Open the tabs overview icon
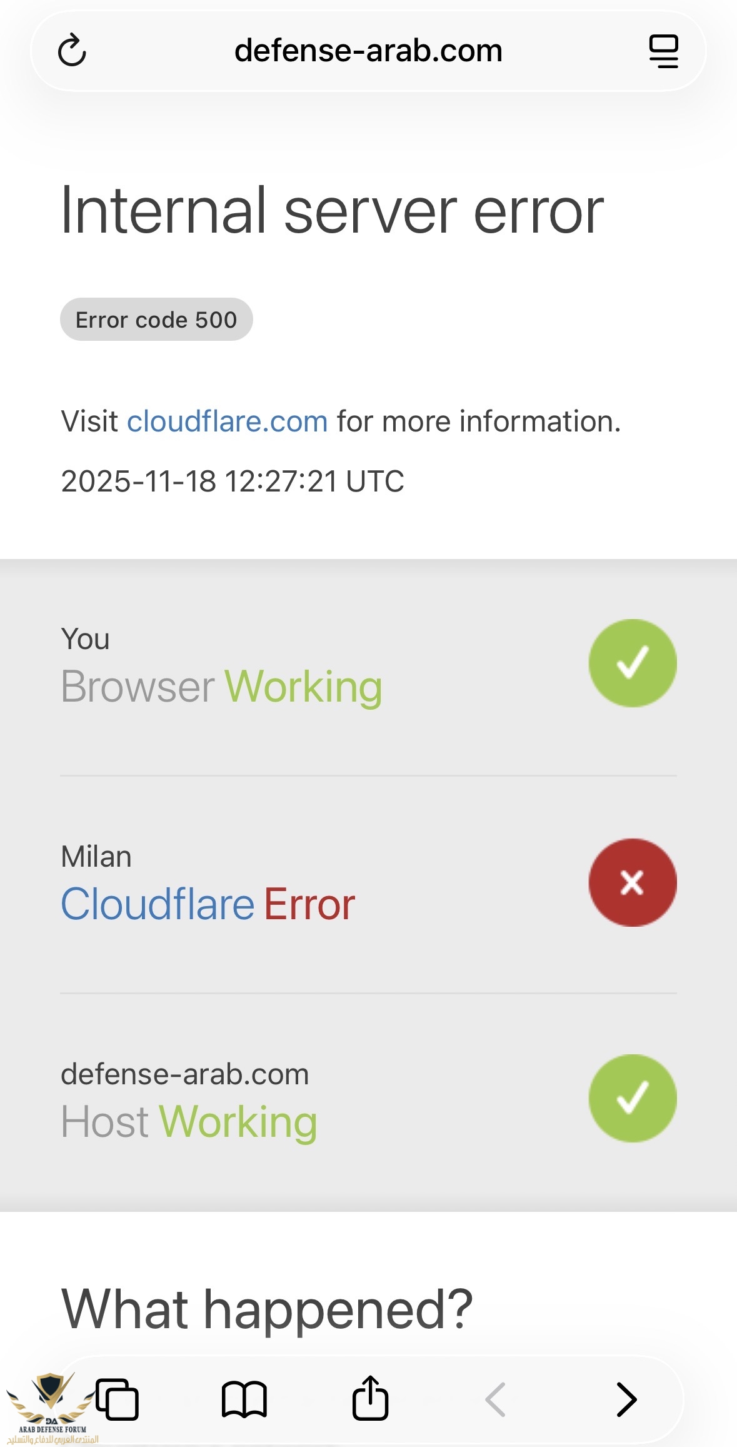737x1447 pixels. pos(118,1399)
